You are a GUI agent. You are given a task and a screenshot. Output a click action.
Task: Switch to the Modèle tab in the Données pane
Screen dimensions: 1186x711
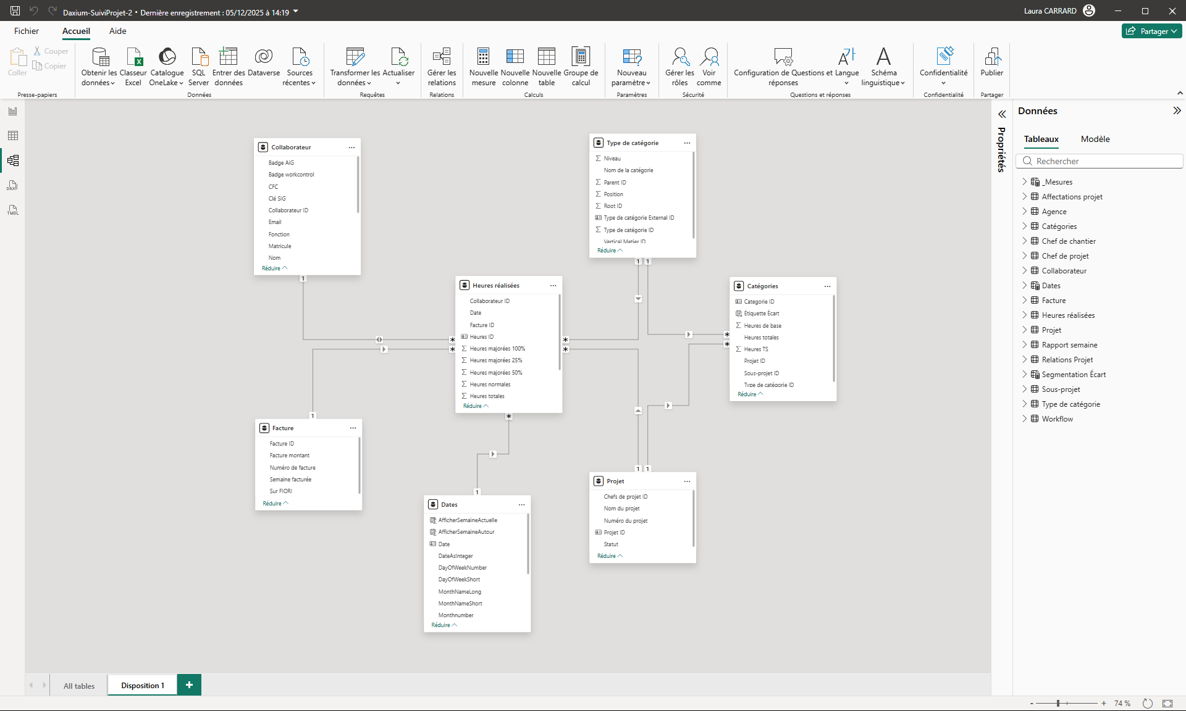point(1095,139)
